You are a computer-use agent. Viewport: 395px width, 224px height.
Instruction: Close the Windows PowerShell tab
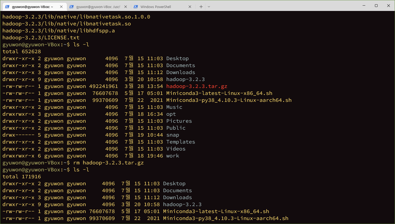(190, 7)
